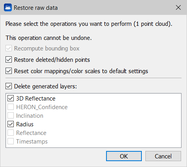Untick the Radius layer checkbox
Image resolution: width=187 pixels, height=167 pixels.
pos(11,124)
